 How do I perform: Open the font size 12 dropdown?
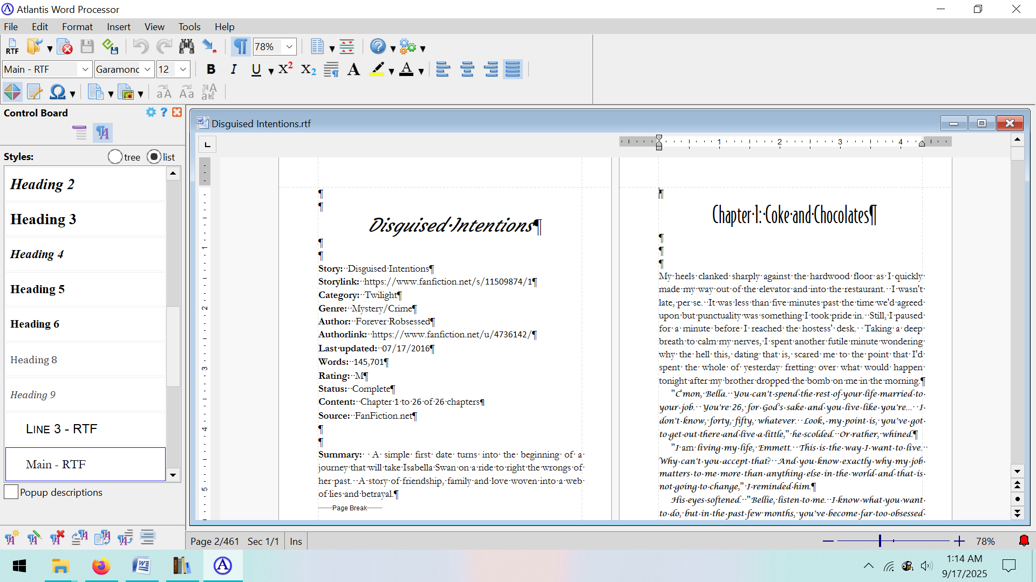(x=183, y=70)
